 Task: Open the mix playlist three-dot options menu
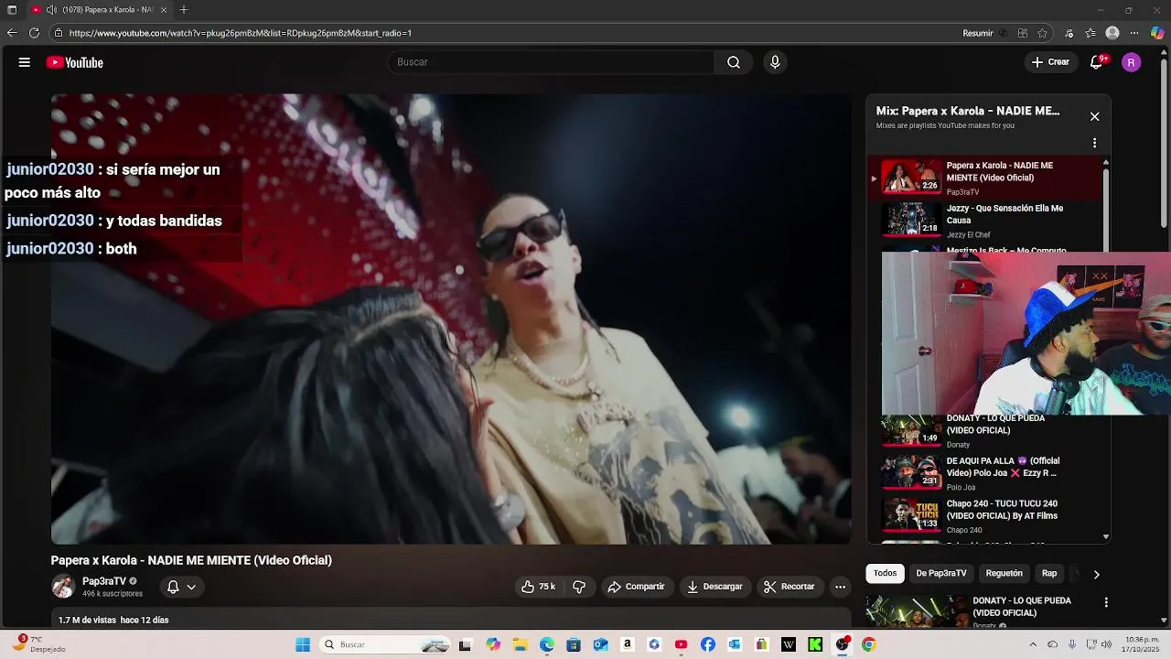pos(1094,143)
